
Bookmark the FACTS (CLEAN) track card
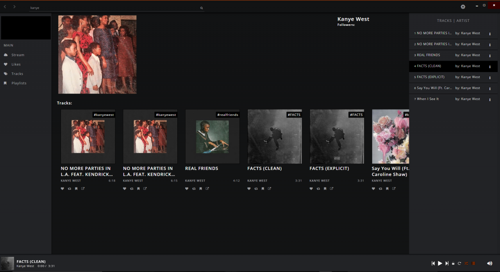coord(262,189)
